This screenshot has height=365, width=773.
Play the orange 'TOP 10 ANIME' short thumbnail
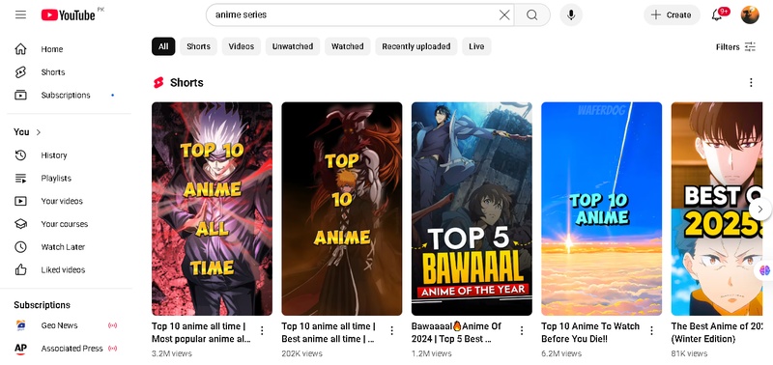pyautogui.click(x=342, y=209)
